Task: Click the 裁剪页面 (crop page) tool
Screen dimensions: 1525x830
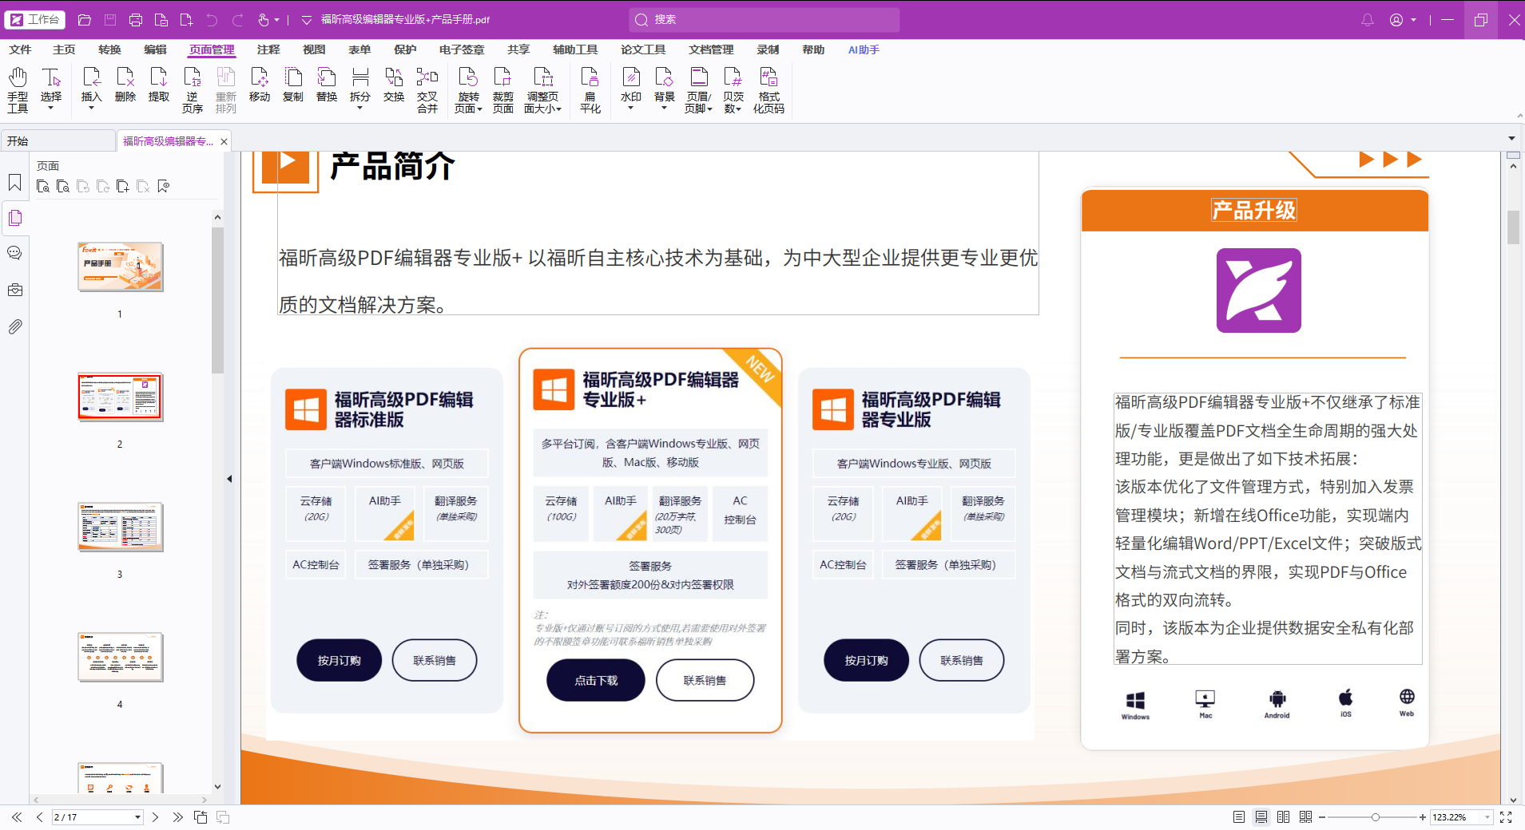Action: (x=503, y=89)
